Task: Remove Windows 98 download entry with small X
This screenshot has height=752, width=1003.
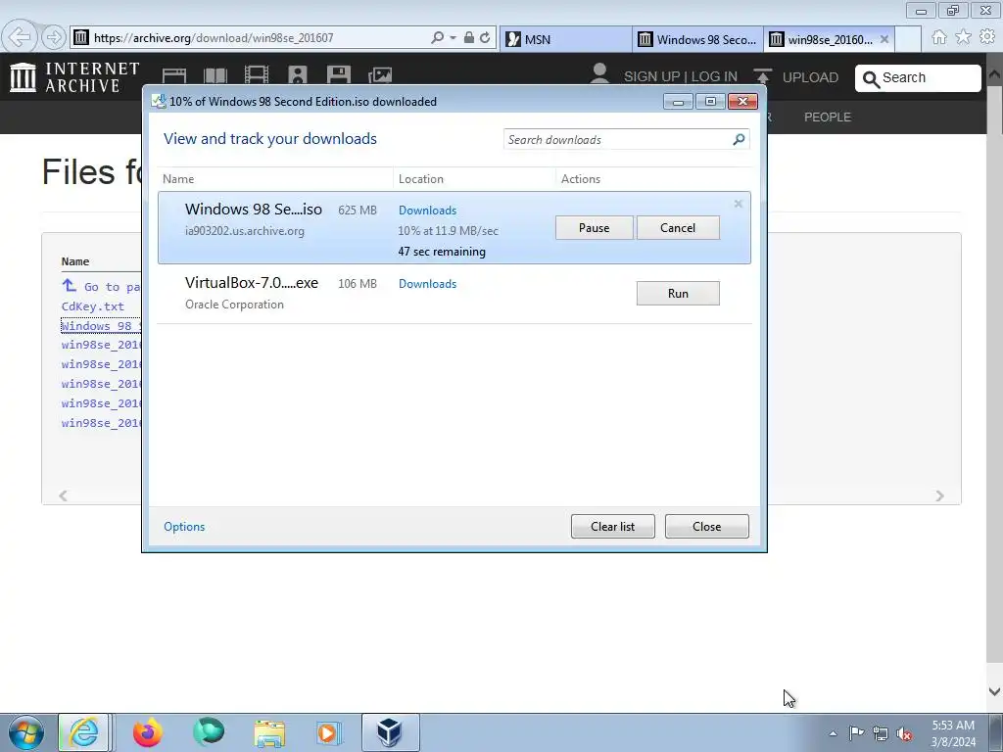Action: [x=739, y=204]
